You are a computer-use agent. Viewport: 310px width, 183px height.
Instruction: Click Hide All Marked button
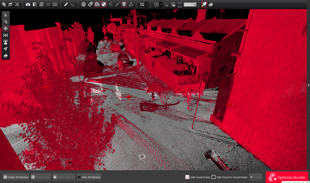tap(89, 177)
